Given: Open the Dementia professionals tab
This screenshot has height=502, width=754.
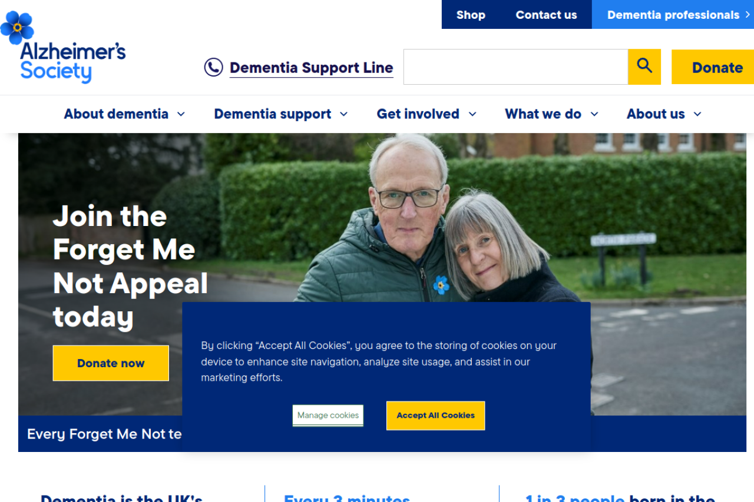Looking at the screenshot, I should point(673,15).
